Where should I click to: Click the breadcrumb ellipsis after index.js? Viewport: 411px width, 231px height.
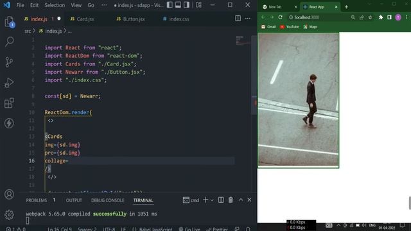(x=70, y=31)
